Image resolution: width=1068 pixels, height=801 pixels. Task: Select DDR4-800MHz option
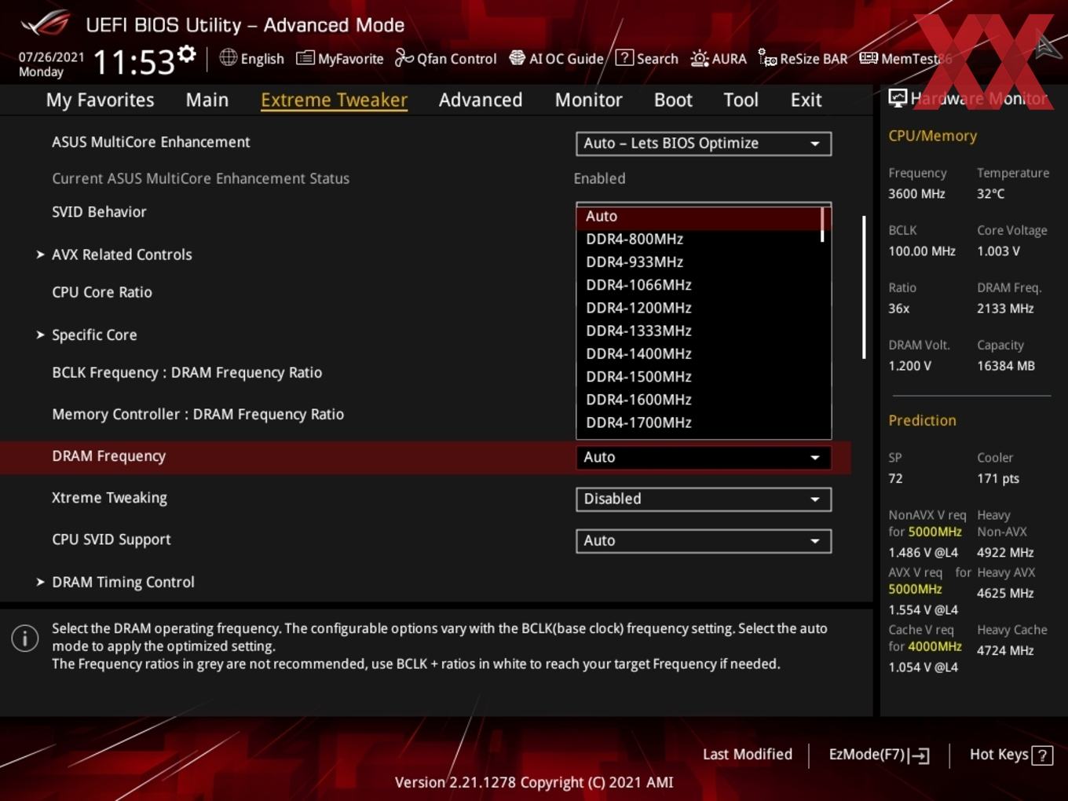[x=699, y=239]
